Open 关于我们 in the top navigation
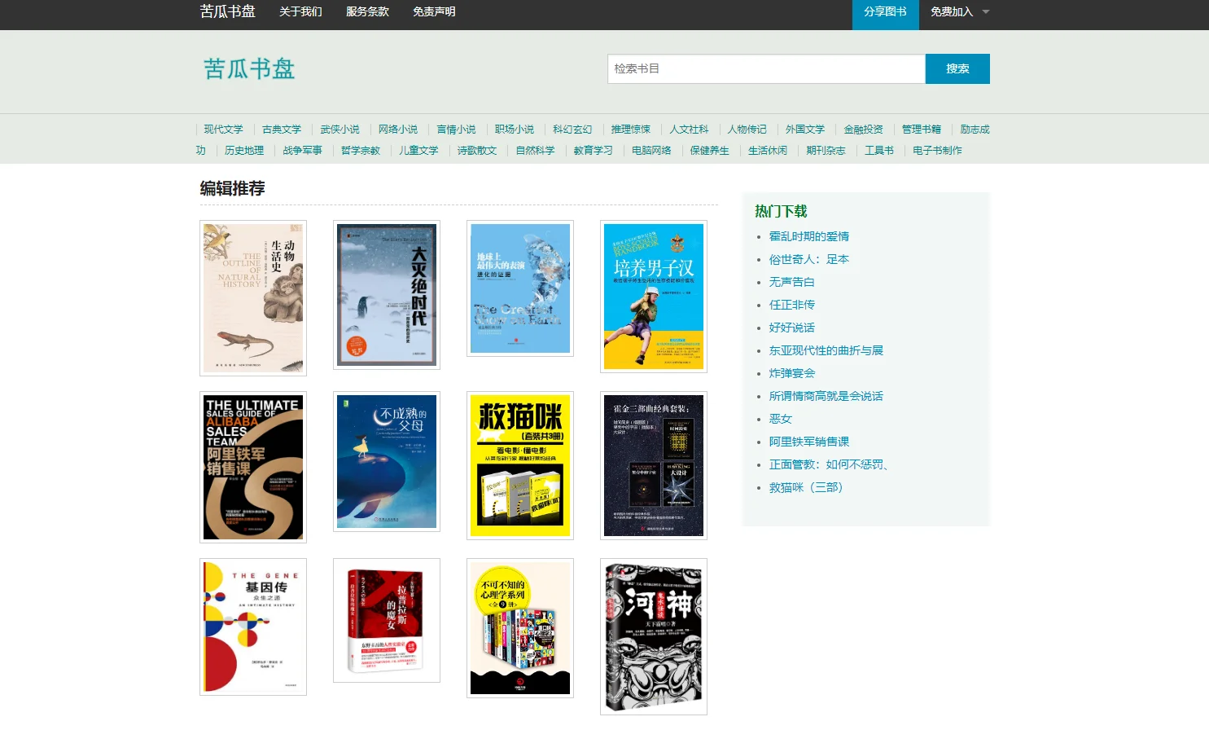1209x730 pixels. click(300, 12)
